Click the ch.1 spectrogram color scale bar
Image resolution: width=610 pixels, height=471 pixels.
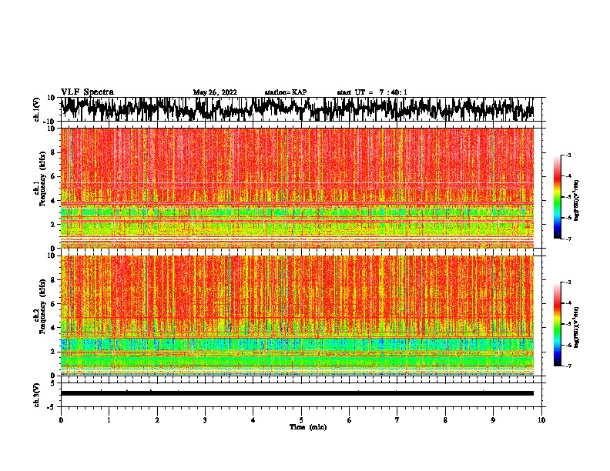coord(558,196)
